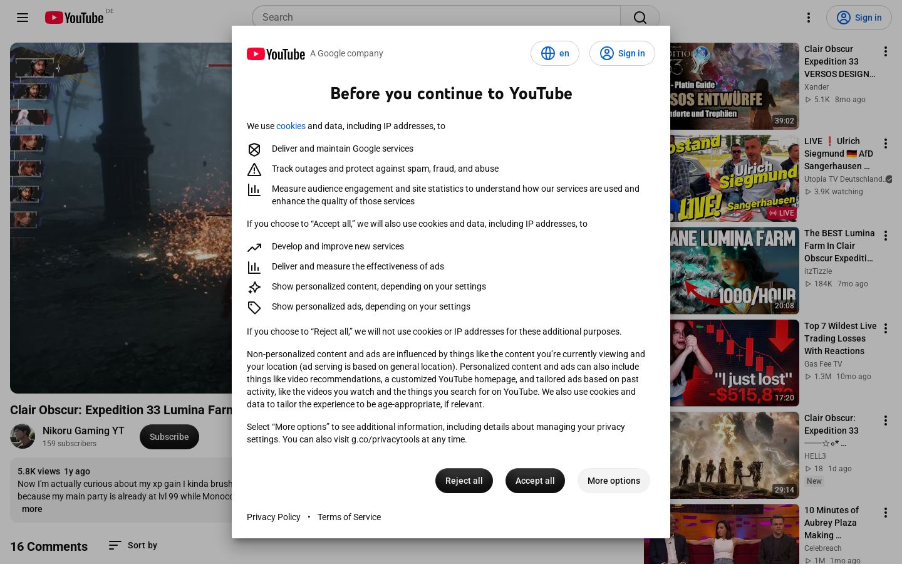Open the header settings three-dot menu
This screenshot has height=564, width=902.
[809, 18]
